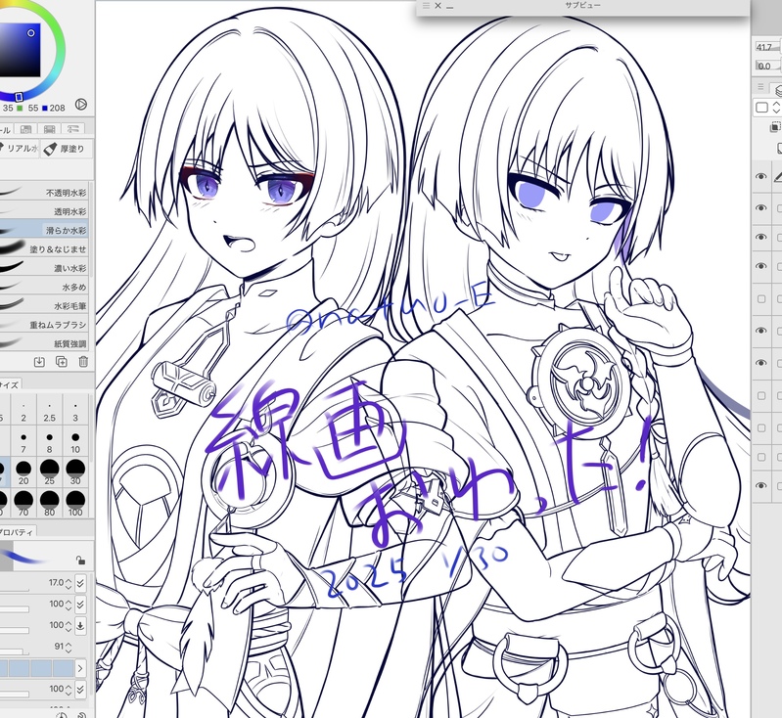Select the 水彩毛筆 brush

coord(44,306)
